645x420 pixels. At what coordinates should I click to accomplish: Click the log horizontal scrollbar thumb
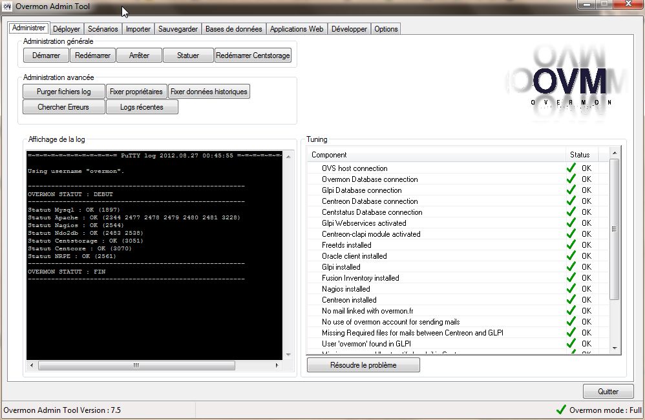(136, 365)
